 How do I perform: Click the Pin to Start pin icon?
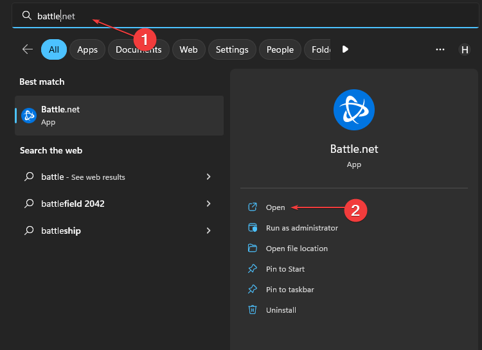coord(253,268)
